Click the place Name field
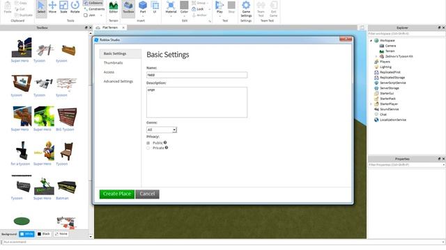The width and height of the screenshot is (446, 250). click(x=197, y=75)
